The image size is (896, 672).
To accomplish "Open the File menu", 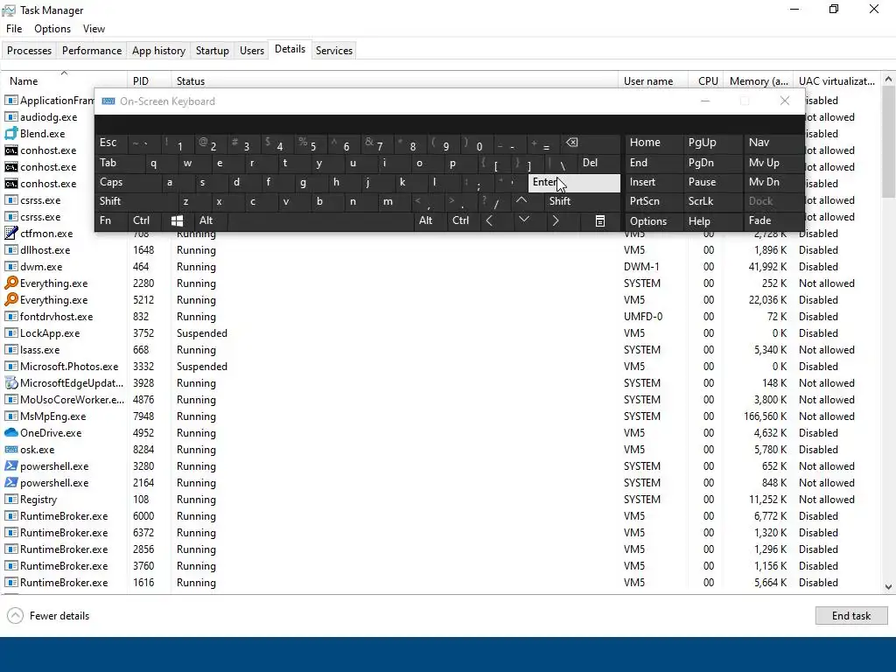I will click(14, 29).
